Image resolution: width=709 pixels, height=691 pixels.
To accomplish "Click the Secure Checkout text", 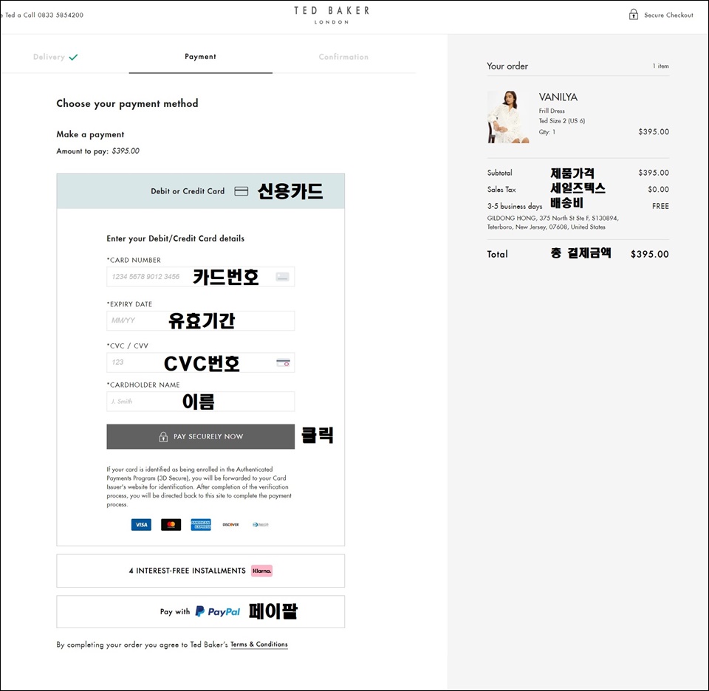I will 668,15.
